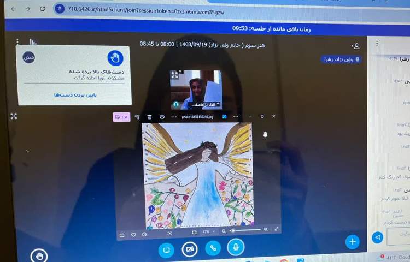
Task: Enter fullscreen in Photos viewer
Action: coord(277,229)
